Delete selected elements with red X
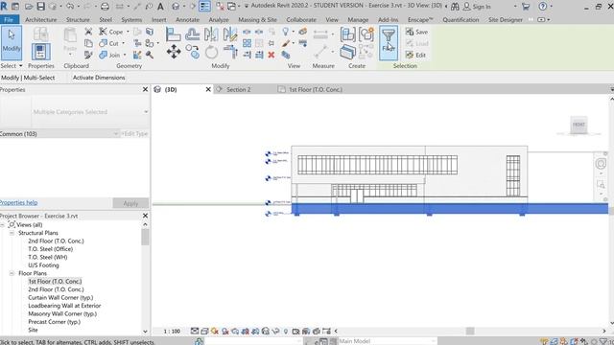 coord(271,56)
